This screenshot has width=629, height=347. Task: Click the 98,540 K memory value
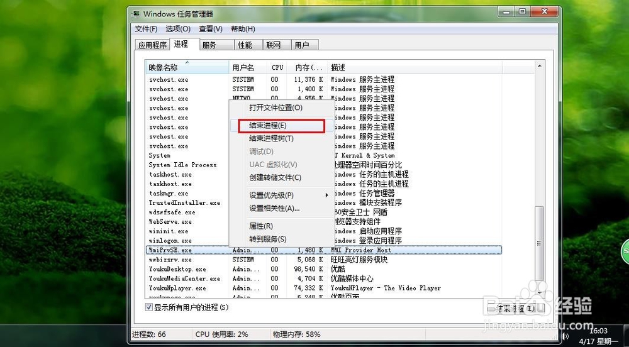(308, 269)
